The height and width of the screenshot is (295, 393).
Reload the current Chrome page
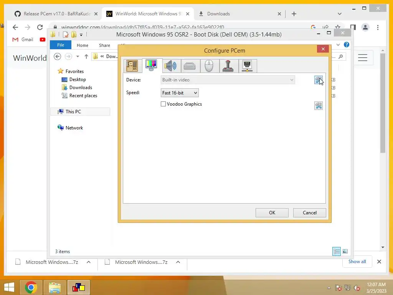point(40,27)
